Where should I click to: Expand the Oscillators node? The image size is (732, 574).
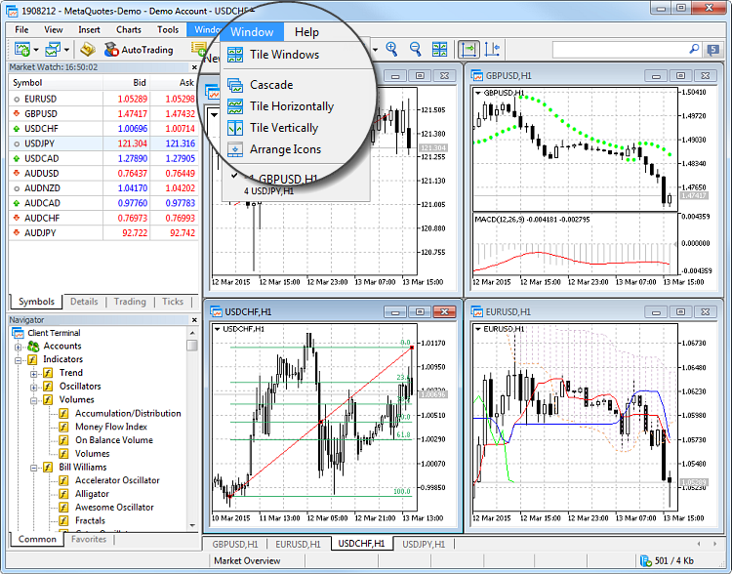[x=33, y=388]
